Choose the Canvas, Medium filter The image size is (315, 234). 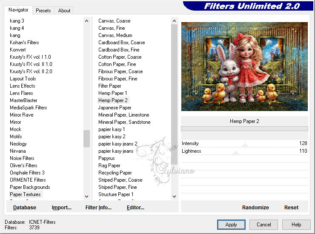point(115,35)
